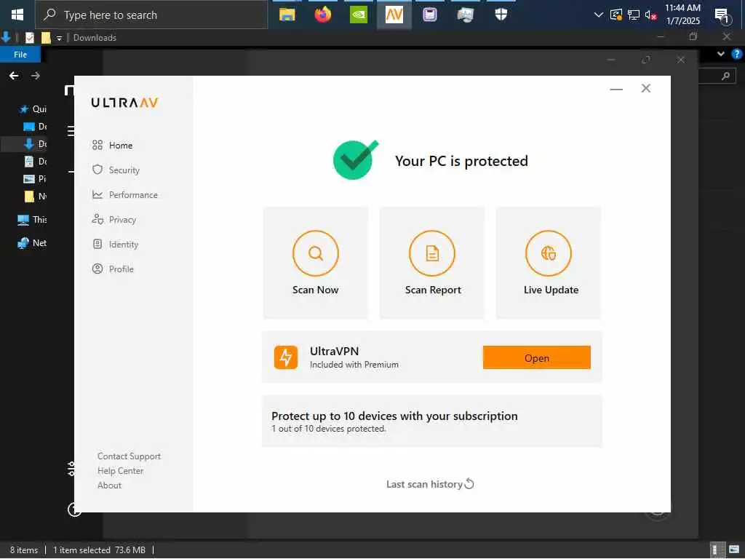Click Last scan history link
Viewport: 745px width, 559px height.
pyautogui.click(x=424, y=484)
